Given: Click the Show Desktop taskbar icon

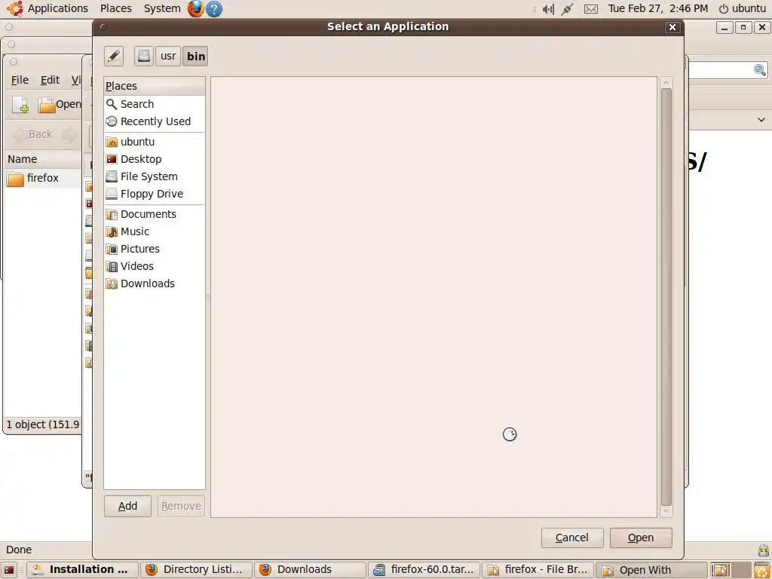Looking at the screenshot, I should 9,570.
